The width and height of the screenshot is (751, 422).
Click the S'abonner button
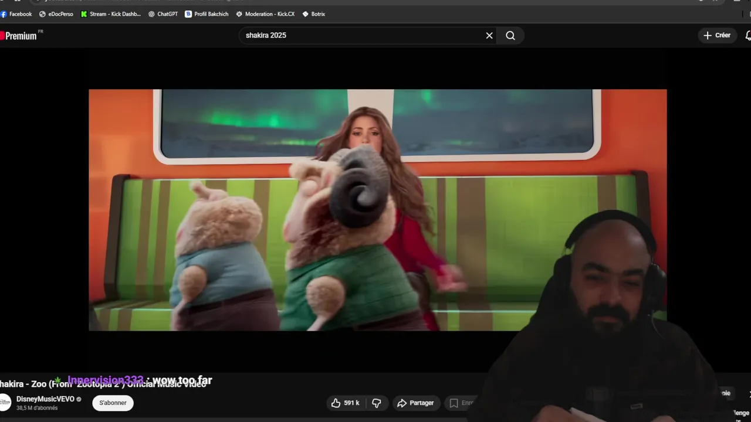113,403
